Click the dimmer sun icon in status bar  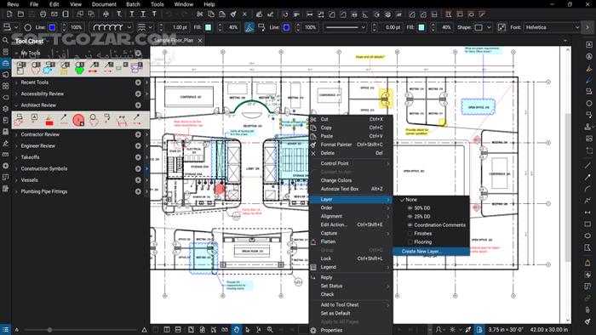452,330
